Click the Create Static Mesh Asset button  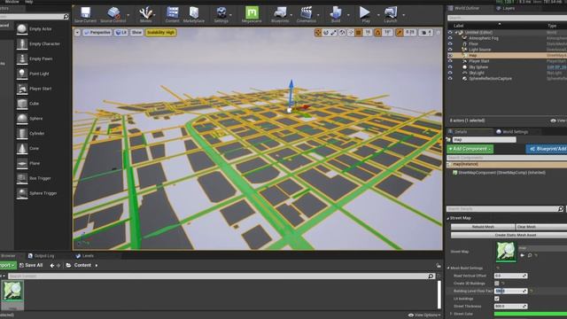point(509,235)
